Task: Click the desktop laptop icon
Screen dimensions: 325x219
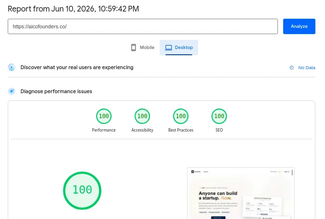Action: pos(169,48)
